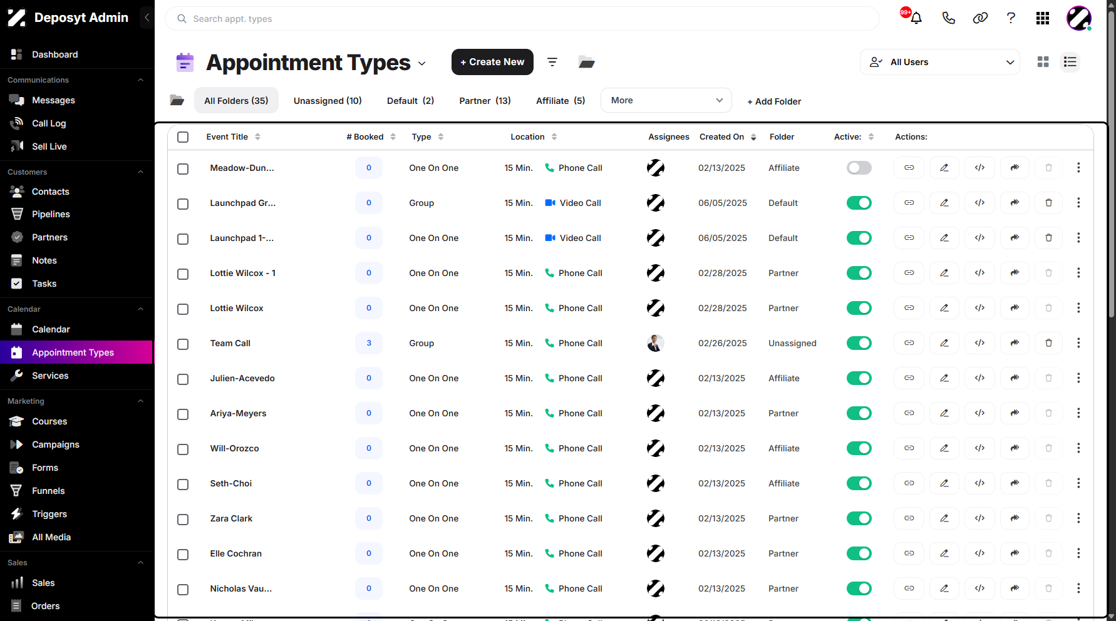The height and width of the screenshot is (621, 1116).
Task: Switch to grid card view
Action: click(x=1043, y=62)
